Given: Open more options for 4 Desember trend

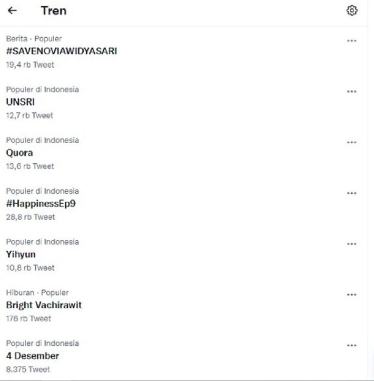Looking at the screenshot, I should [x=352, y=346].
